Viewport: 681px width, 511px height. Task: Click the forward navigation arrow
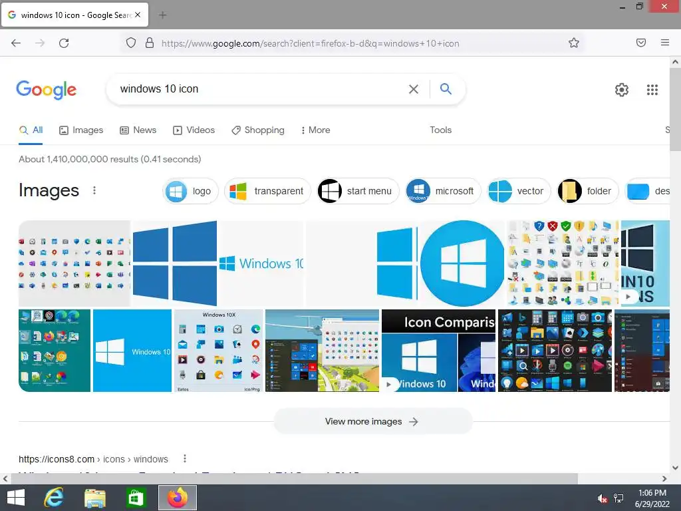coord(40,43)
